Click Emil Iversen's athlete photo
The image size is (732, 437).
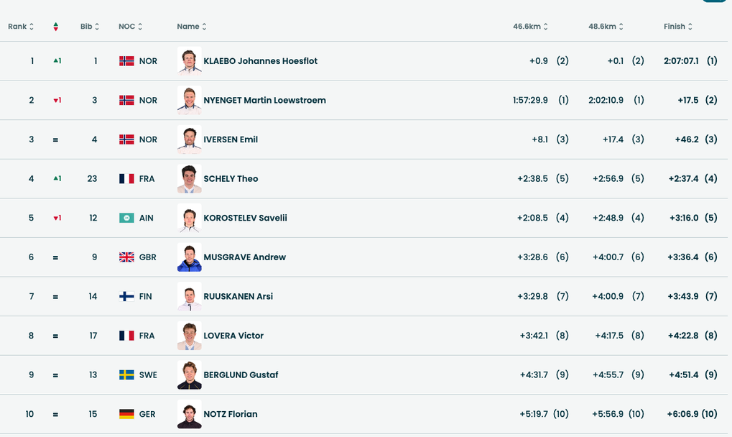click(189, 139)
